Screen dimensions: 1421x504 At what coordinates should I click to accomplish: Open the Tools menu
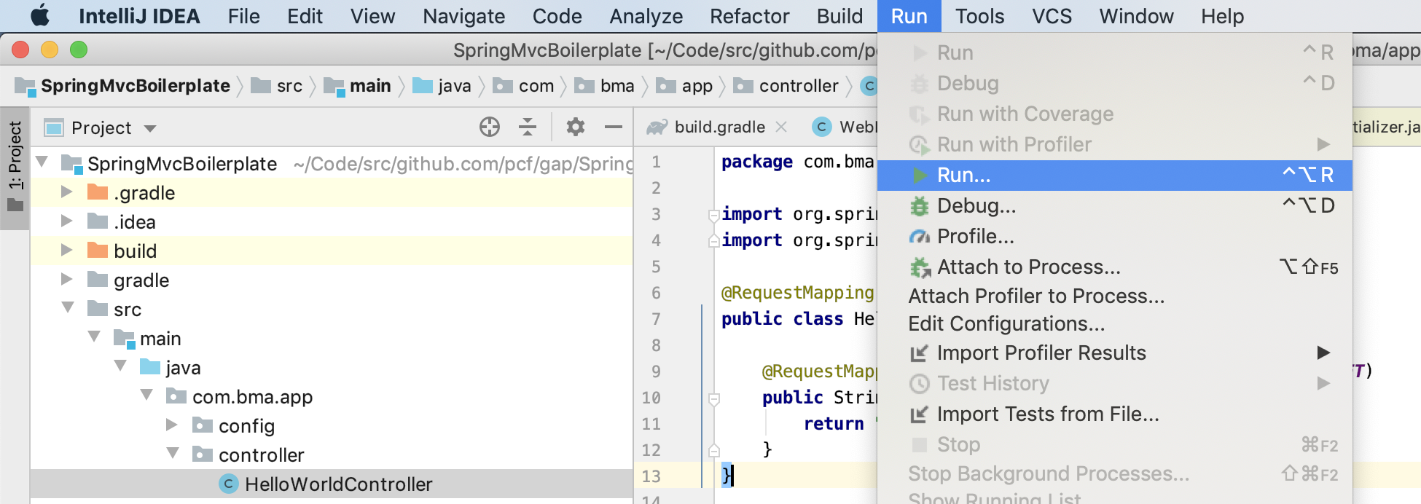coord(979,16)
